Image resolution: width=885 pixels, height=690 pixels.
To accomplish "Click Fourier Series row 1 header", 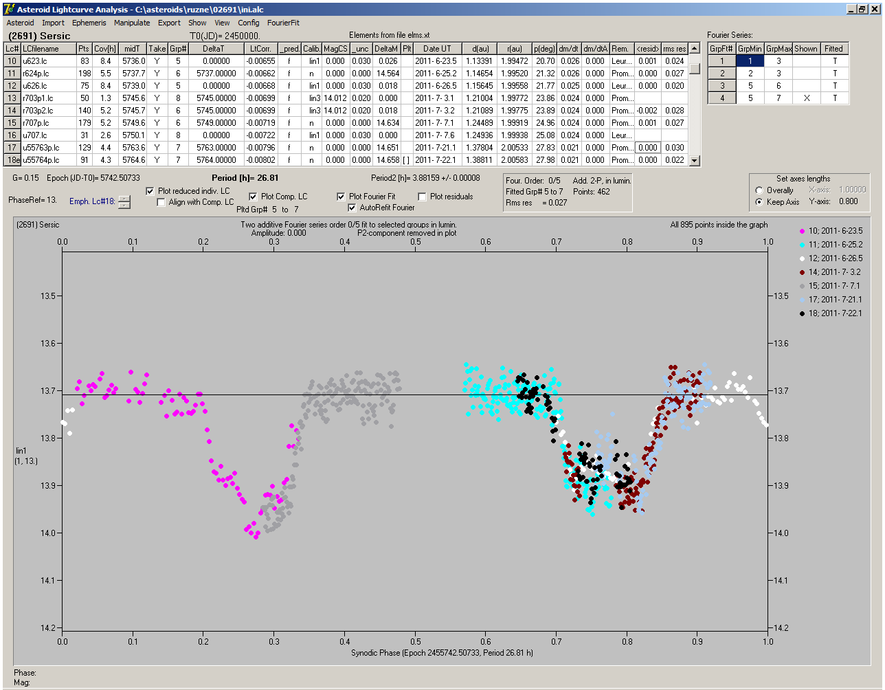I will pos(722,61).
